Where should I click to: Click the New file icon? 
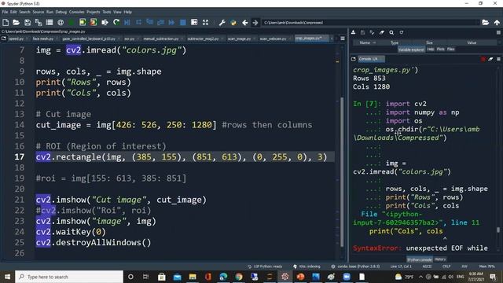tap(6, 23)
